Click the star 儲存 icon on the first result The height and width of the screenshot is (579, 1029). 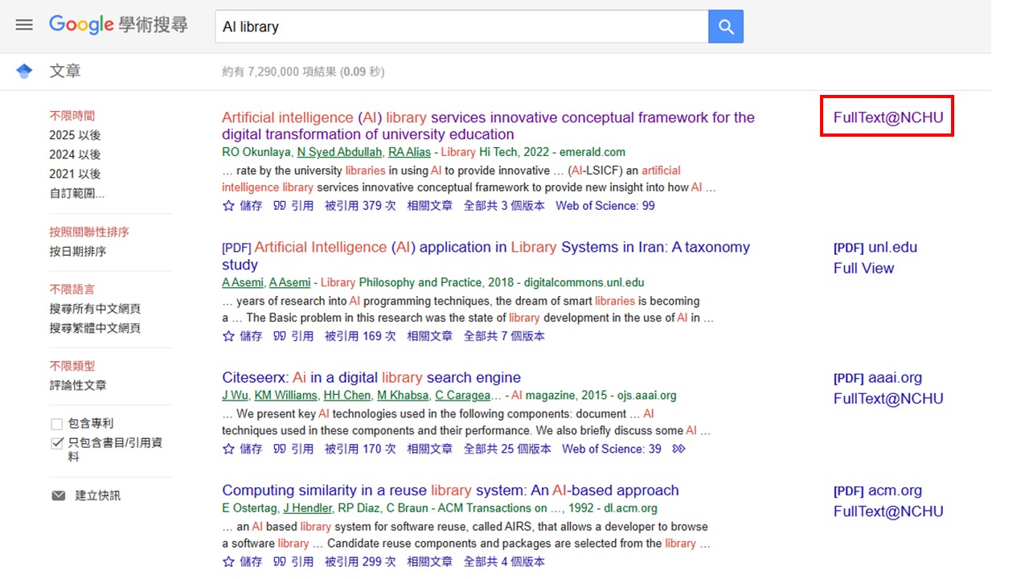click(x=228, y=206)
